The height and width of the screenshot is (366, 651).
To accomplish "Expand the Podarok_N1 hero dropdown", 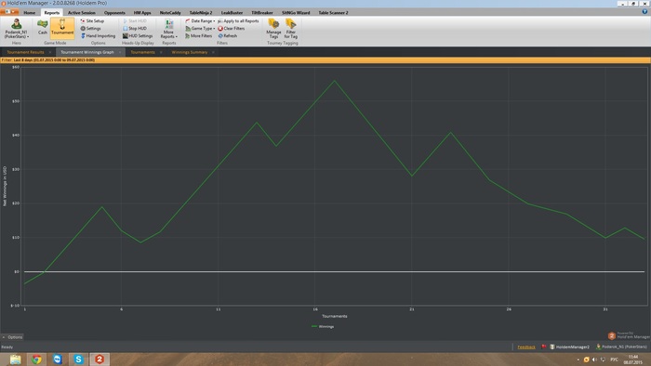I will pos(17,28).
